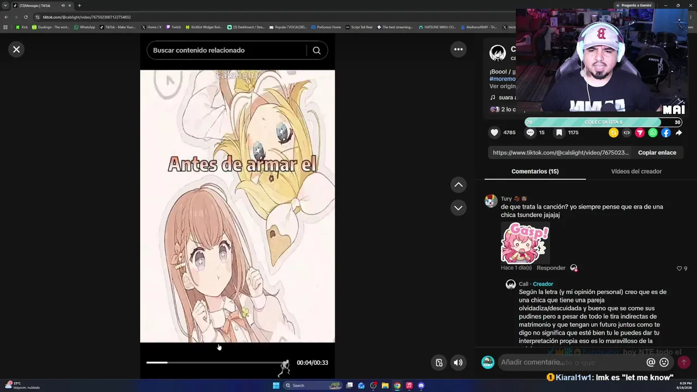Open Task View on the taskbar
The width and height of the screenshot is (697, 392).
pos(349,385)
